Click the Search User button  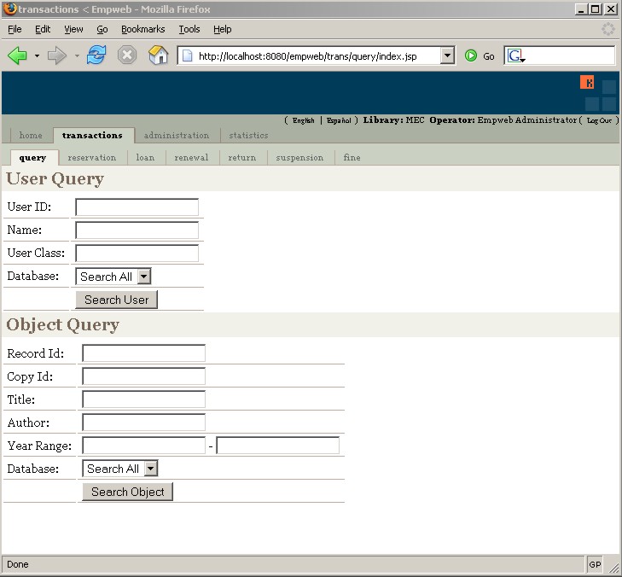pyautogui.click(x=117, y=300)
